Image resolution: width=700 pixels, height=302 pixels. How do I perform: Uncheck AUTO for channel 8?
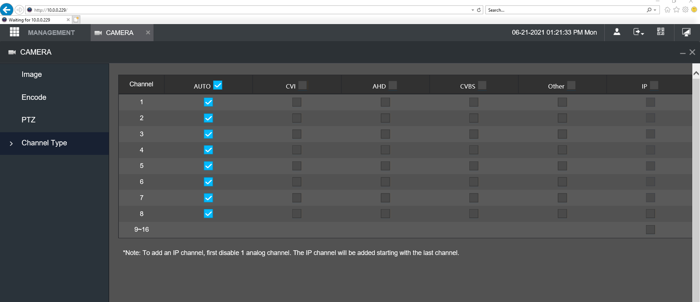point(208,213)
